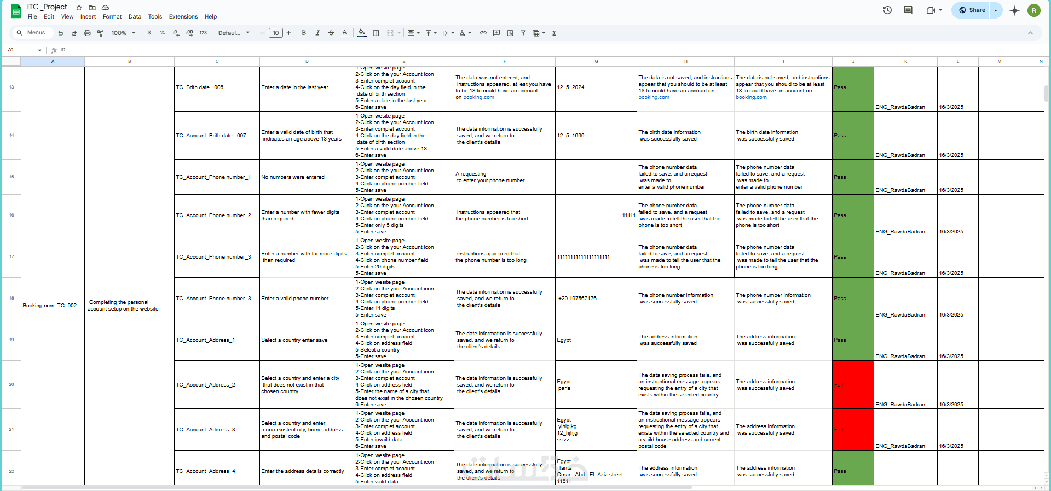Open text wrapping dropdown

point(448,33)
